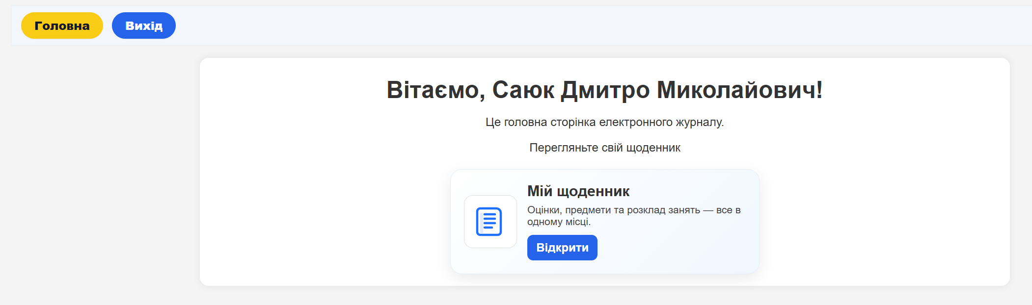Click gray page background left of white panel
Screen dimensions: 1032x305
[98, 172]
